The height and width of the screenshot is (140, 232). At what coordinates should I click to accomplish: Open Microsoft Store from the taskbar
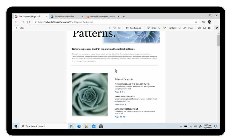(x=101, y=126)
